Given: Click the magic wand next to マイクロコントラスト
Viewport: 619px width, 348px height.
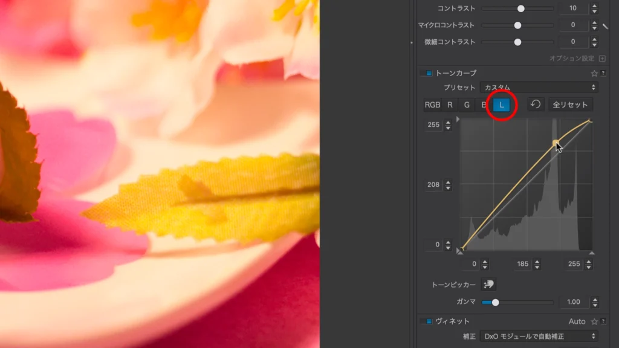Looking at the screenshot, I should [606, 26].
